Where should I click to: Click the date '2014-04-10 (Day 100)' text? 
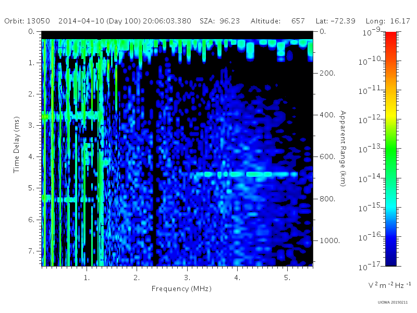point(100,21)
